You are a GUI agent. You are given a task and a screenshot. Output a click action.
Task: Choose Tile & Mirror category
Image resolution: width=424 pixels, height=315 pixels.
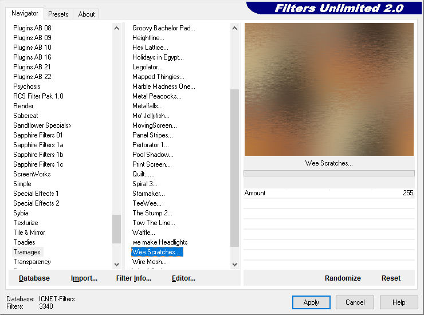29,233
